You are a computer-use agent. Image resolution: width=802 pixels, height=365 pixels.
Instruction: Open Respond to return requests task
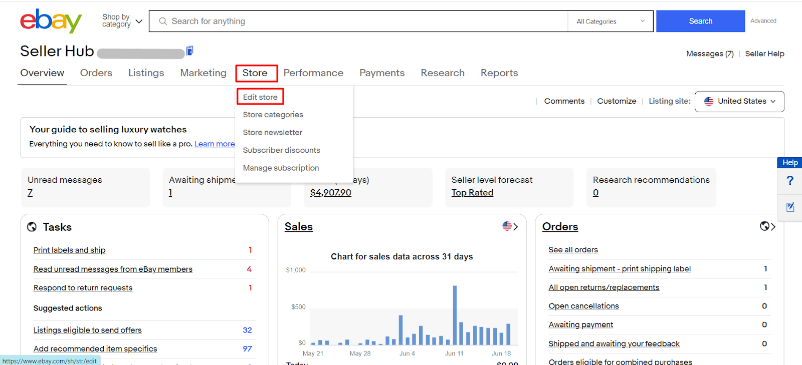[x=83, y=288]
